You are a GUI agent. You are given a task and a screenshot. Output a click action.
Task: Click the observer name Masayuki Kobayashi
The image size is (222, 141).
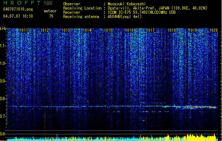coord(127,4)
